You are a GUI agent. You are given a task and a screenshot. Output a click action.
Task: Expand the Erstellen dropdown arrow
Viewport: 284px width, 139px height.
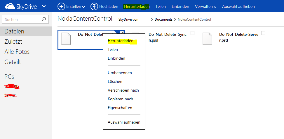pyautogui.click(x=83, y=7)
